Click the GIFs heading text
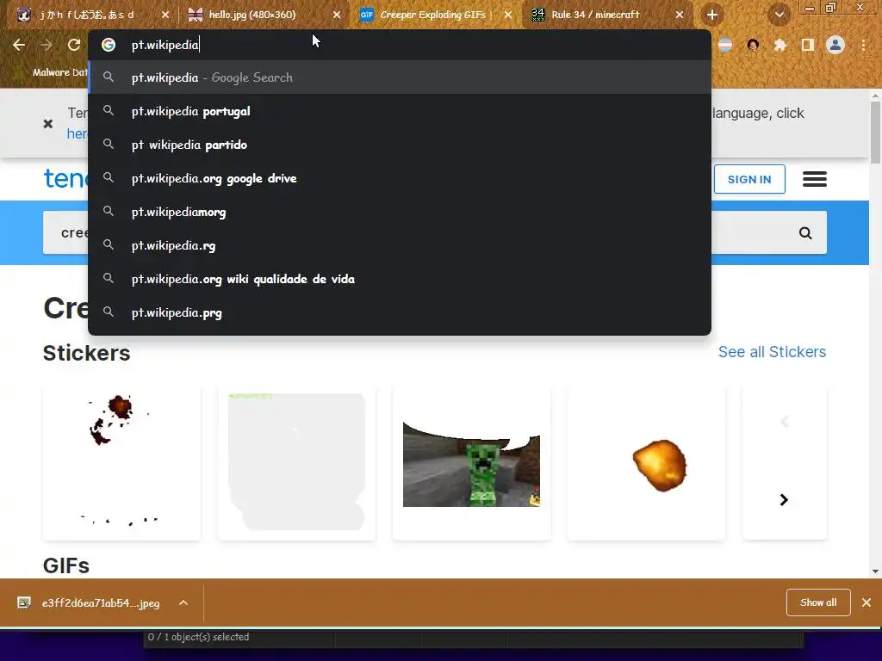Image resolution: width=882 pixels, height=661 pixels. [x=66, y=566]
